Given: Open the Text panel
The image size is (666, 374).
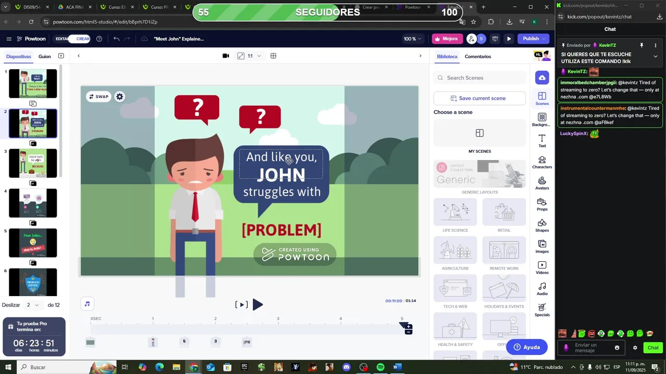Looking at the screenshot, I should tap(542, 141).
